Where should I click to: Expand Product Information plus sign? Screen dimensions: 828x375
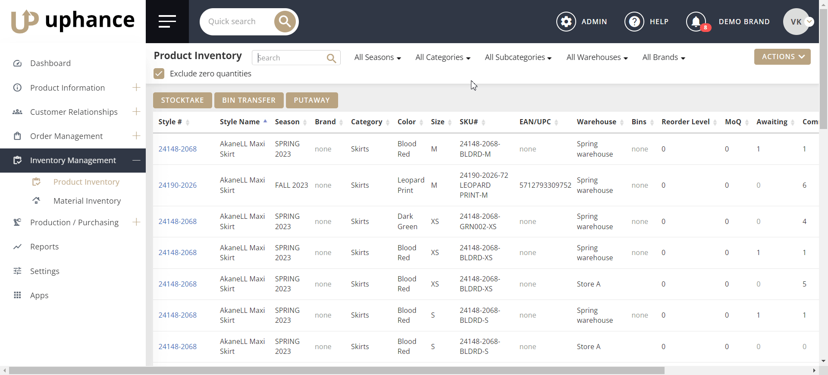click(136, 88)
